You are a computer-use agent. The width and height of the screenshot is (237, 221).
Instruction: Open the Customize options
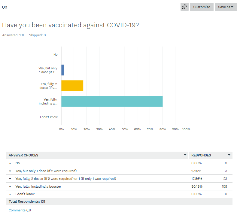[202, 7]
